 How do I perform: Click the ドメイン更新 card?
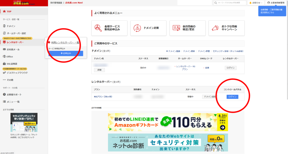pyautogui.click(x=148, y=28)
